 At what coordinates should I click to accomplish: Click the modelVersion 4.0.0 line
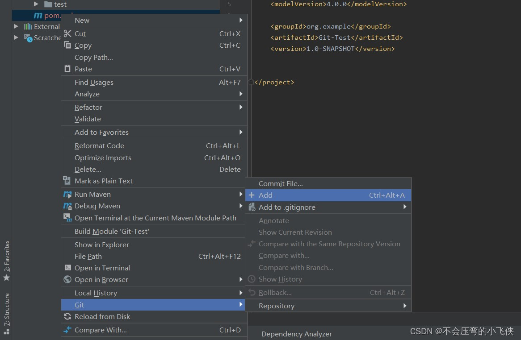(x=339, y=4)
